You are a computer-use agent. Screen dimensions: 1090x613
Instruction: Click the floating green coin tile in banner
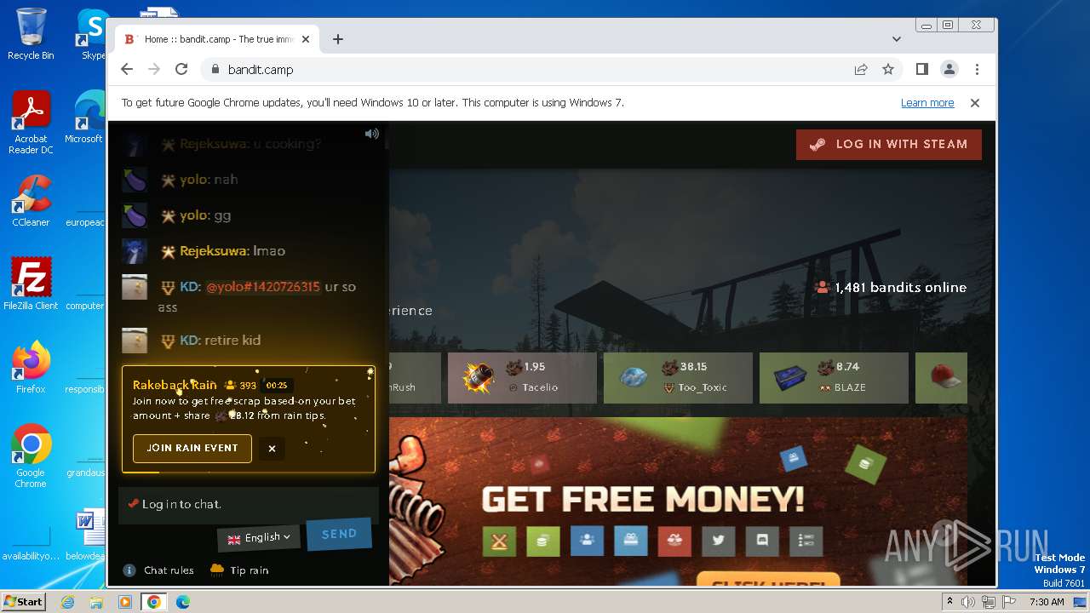(866, 464)
